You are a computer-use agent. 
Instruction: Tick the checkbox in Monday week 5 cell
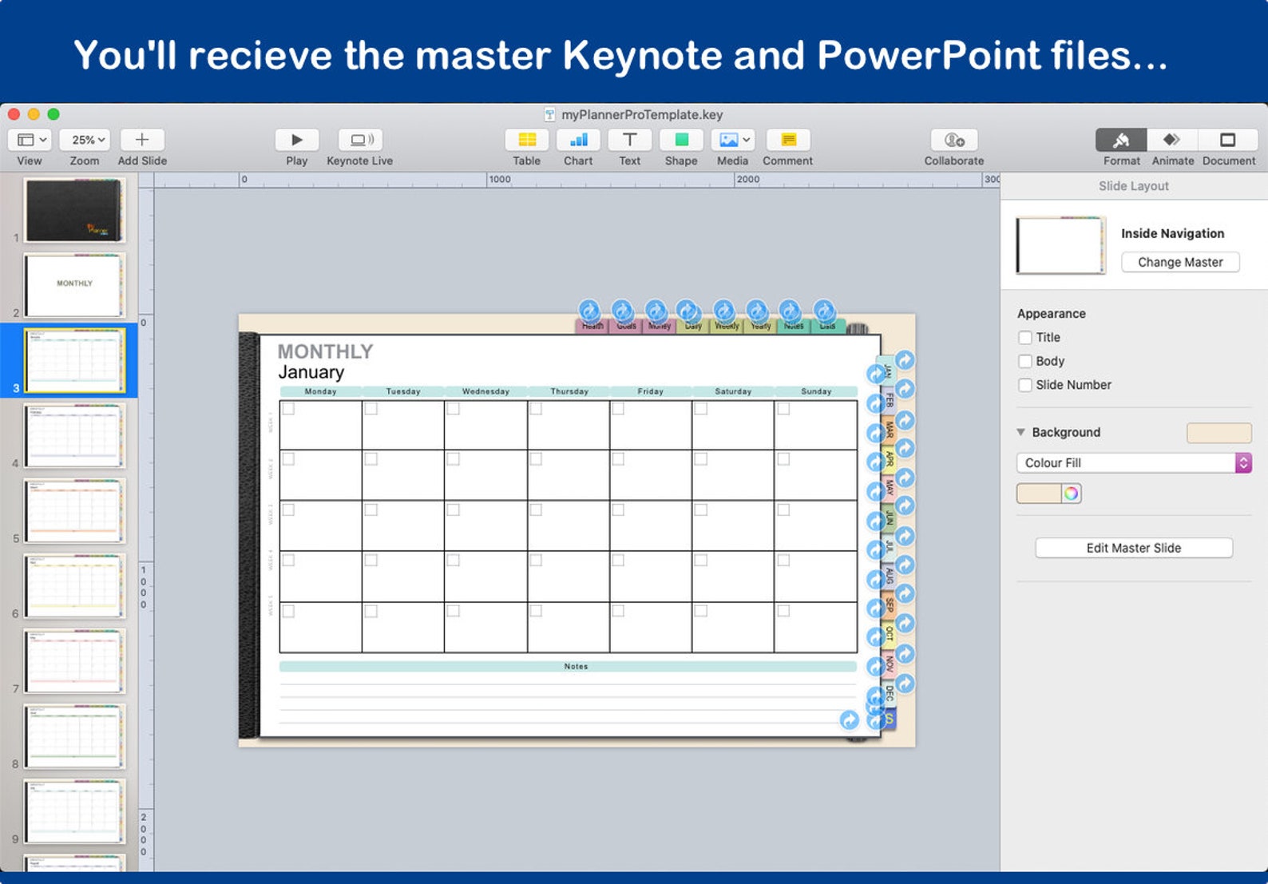pyautogui.click(x=288, y=611)
